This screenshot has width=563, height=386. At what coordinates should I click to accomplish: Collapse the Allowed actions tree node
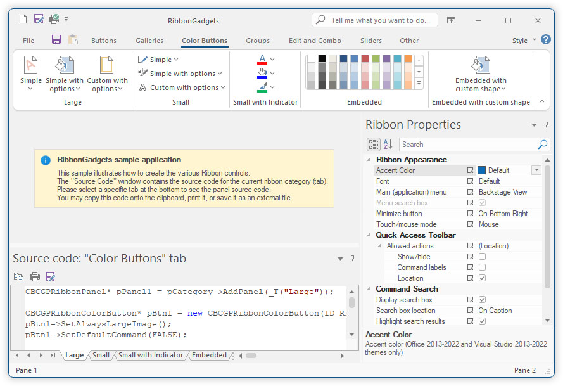point(380,246)
